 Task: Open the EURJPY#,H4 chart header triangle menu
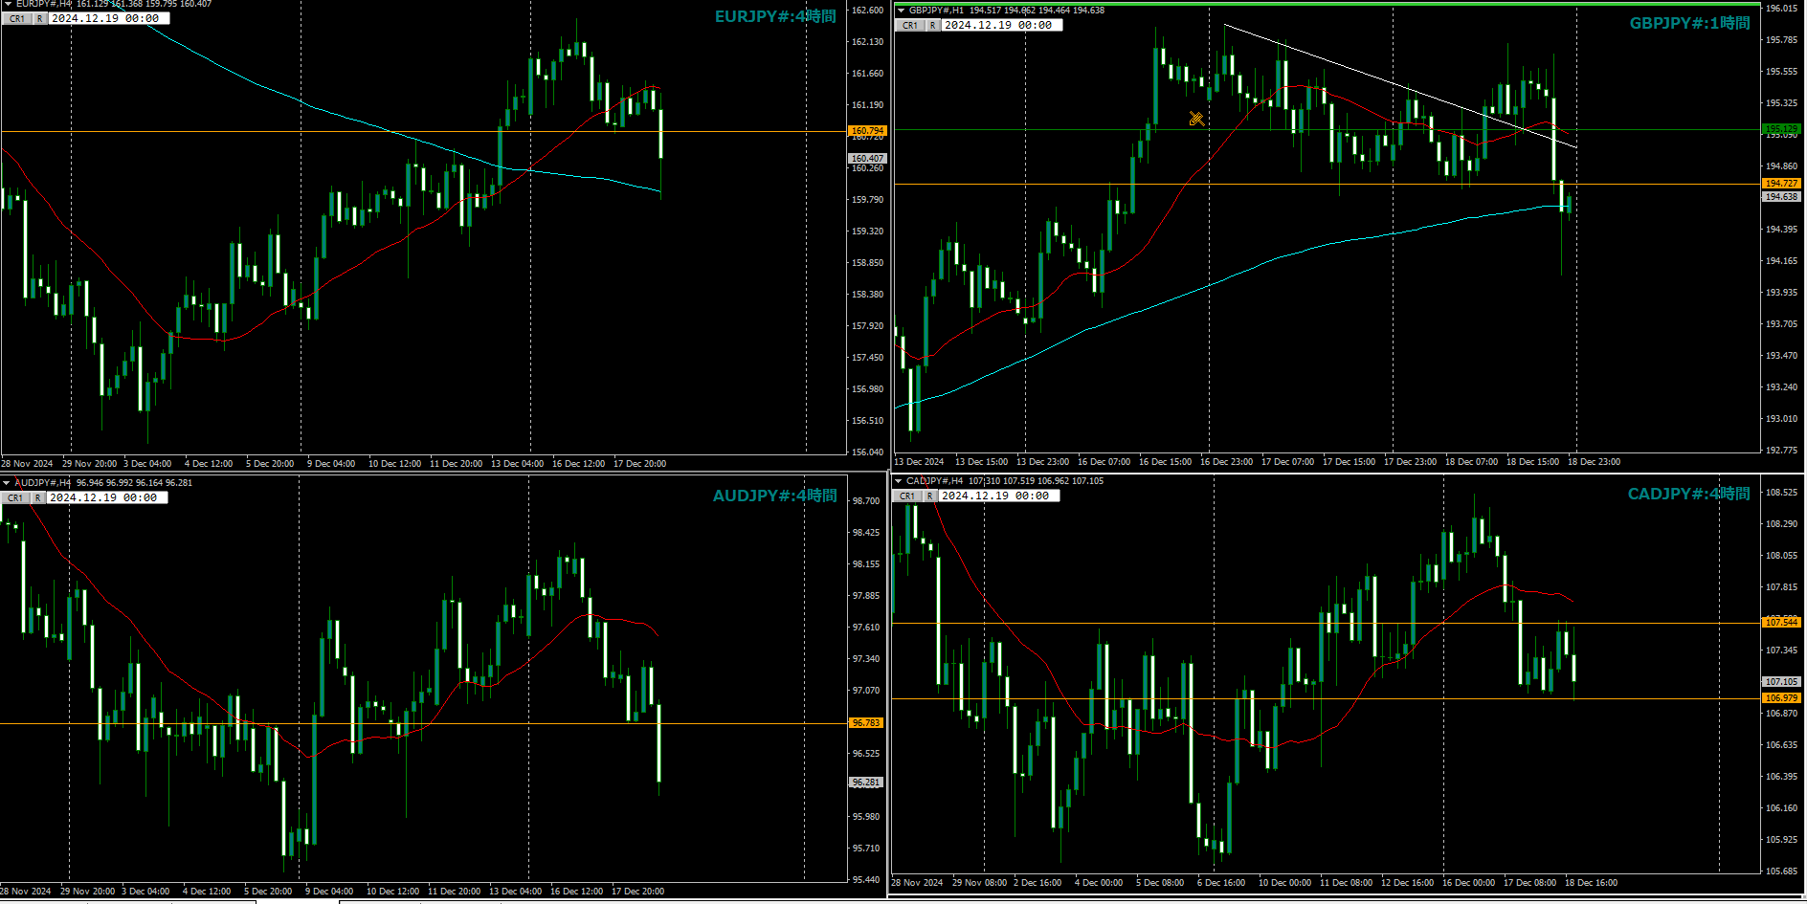point(8,4)
